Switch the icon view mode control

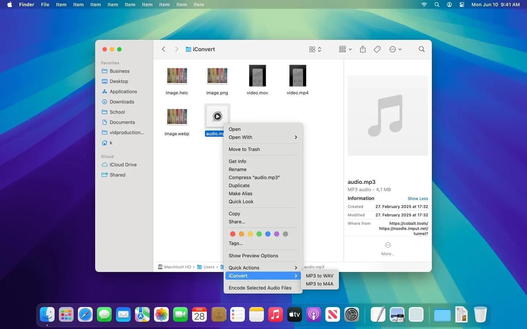(x=315, y=49)
